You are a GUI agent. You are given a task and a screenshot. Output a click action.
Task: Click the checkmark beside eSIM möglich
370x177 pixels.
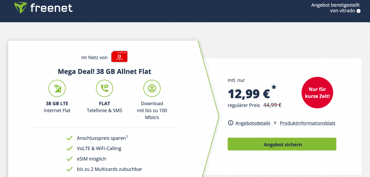pyautogui.click(x=69, y=159)
